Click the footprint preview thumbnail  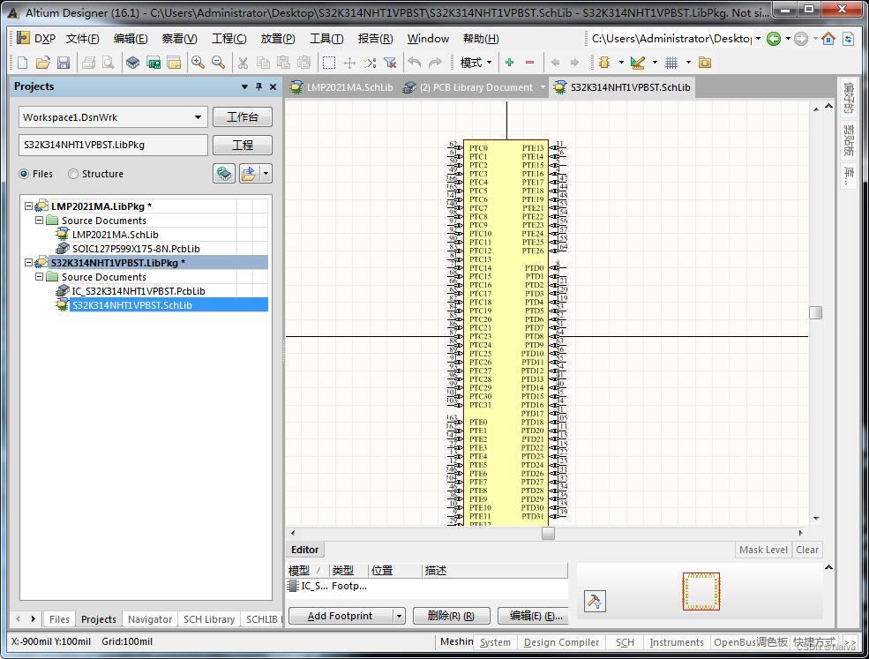tap(701, 591)
